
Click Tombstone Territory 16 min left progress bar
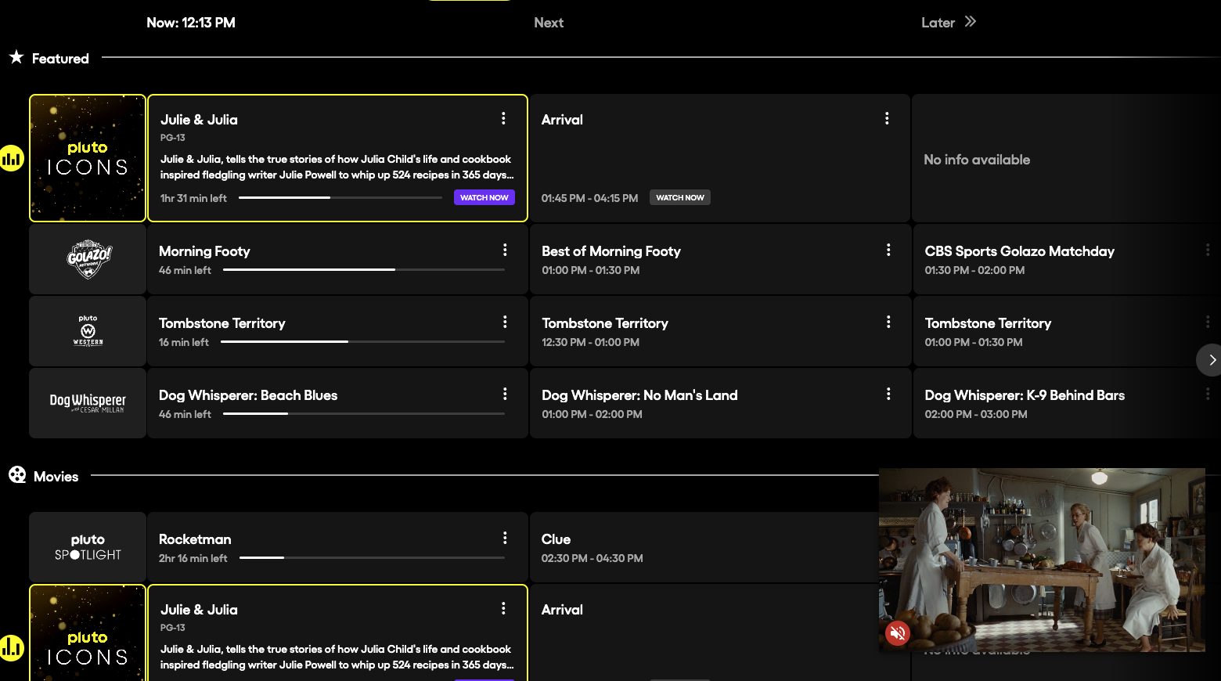click(x=362, y=342)
